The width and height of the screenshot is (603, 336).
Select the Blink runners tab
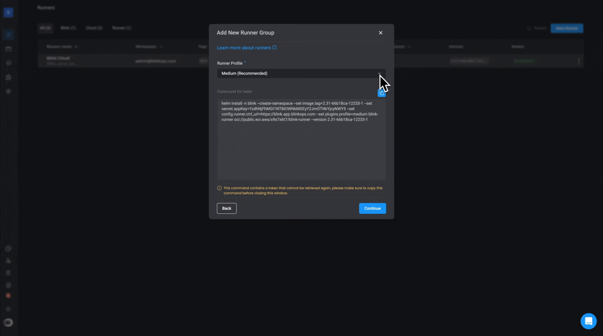[x=68, y=28]
